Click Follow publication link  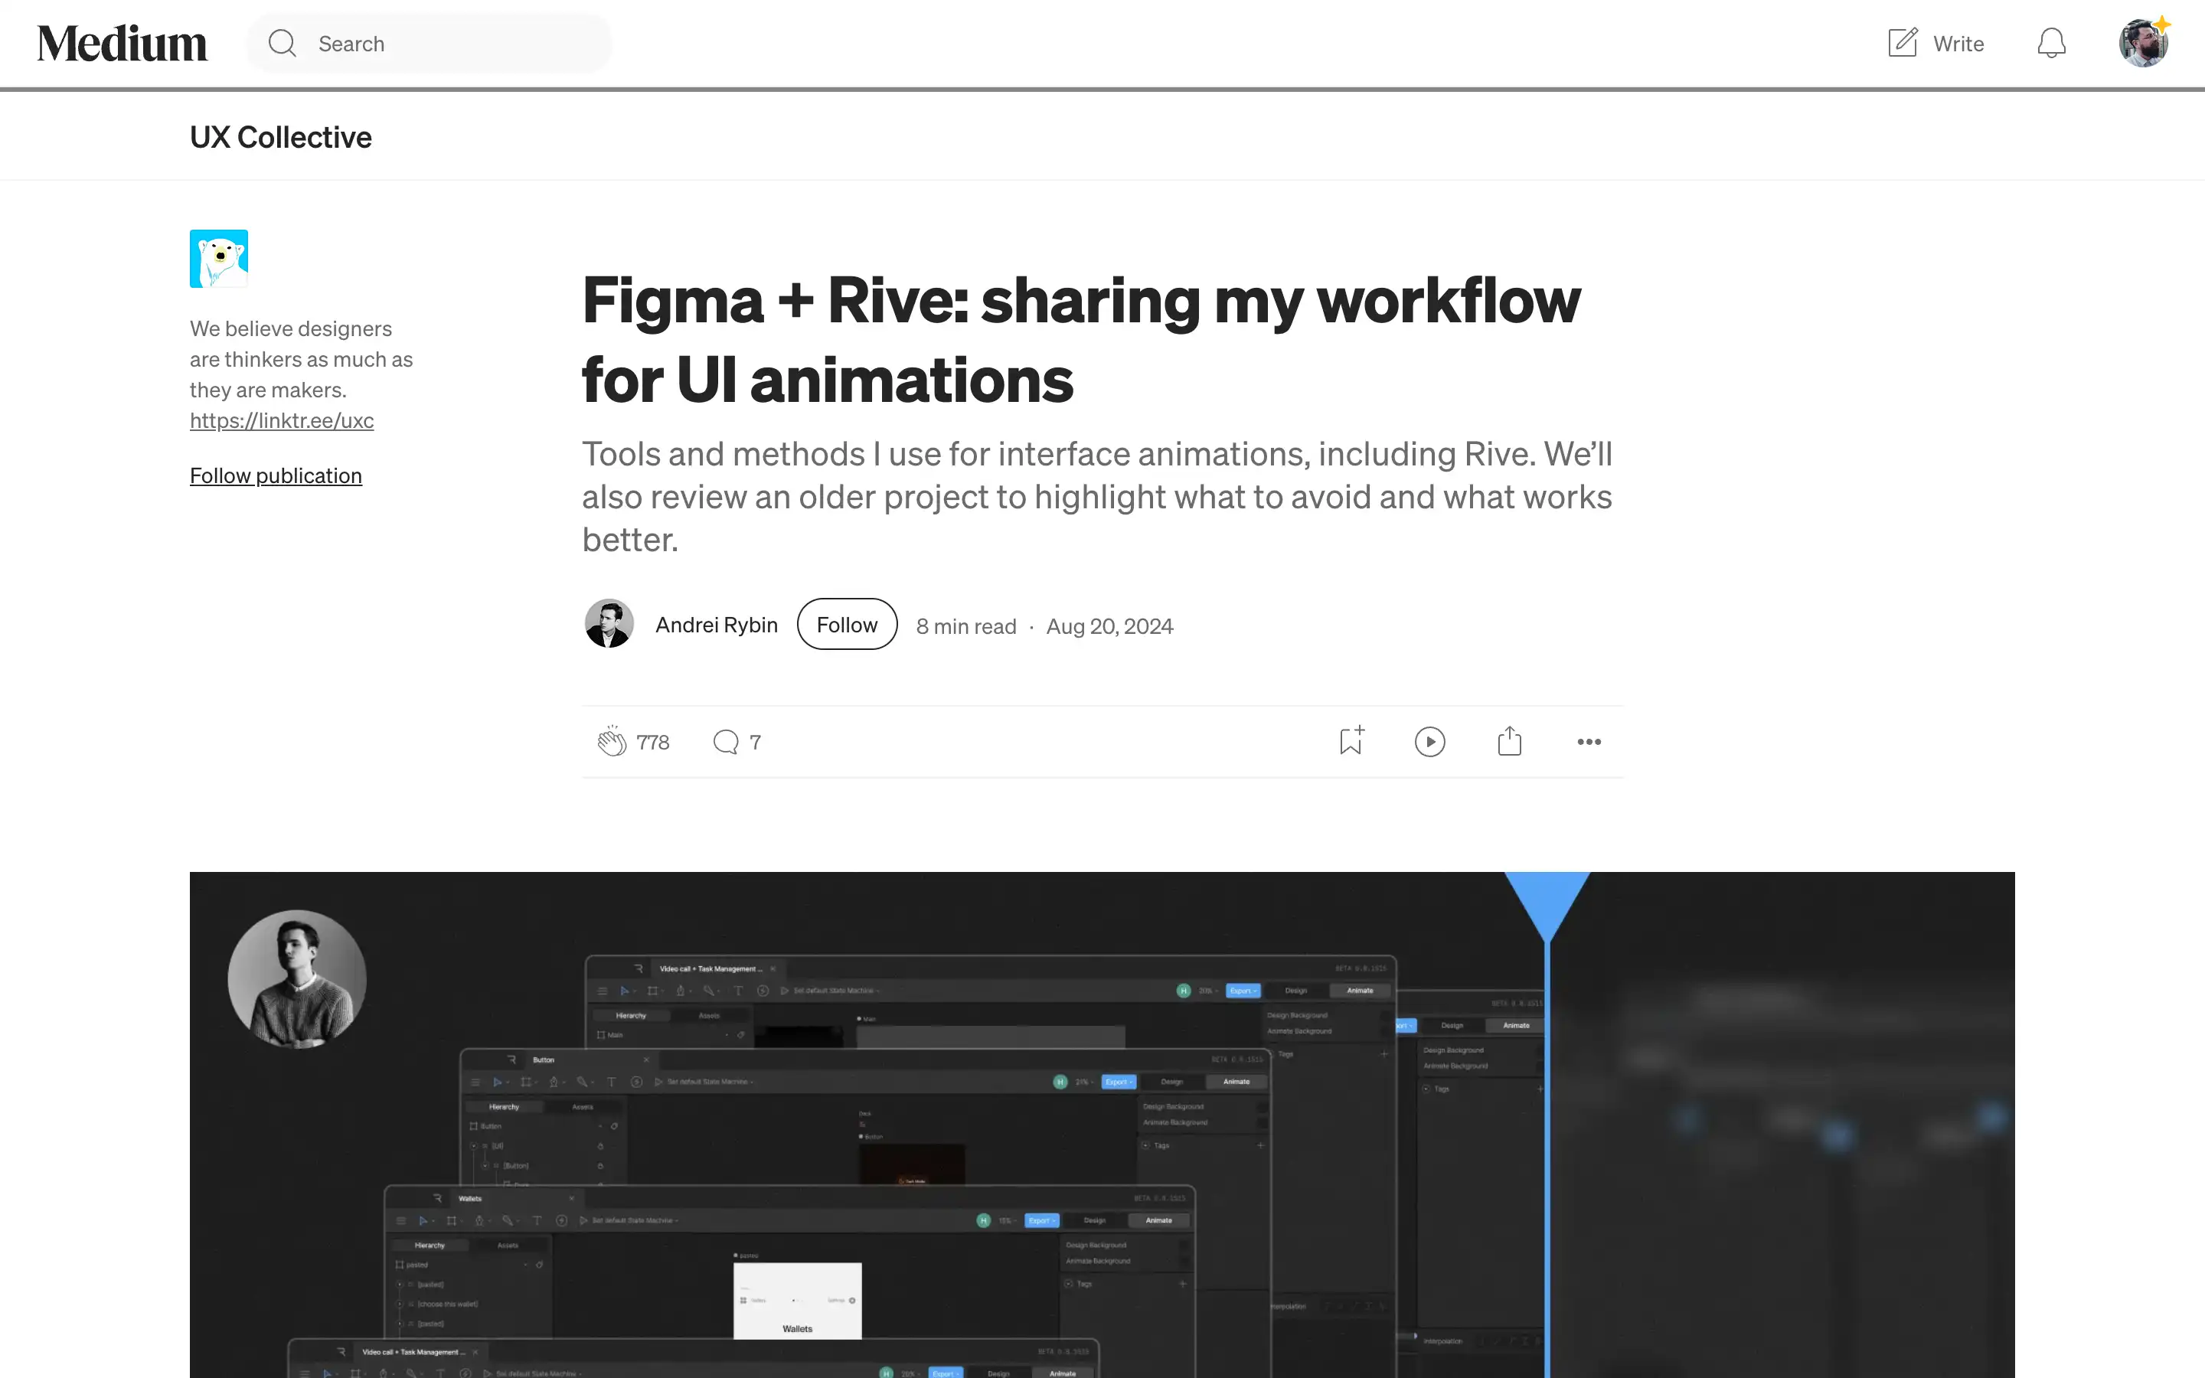(x=276, y=475)
